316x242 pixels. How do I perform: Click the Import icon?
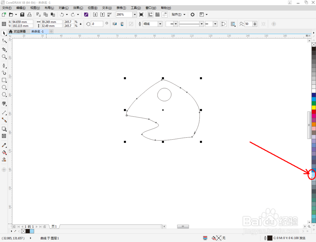click(95, 15)
